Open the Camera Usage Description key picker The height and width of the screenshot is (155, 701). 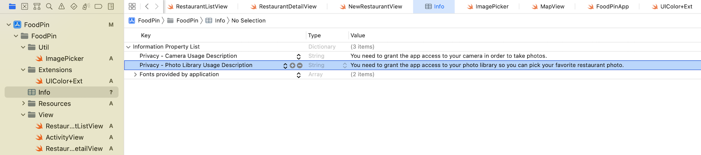(x=298, y=56)
